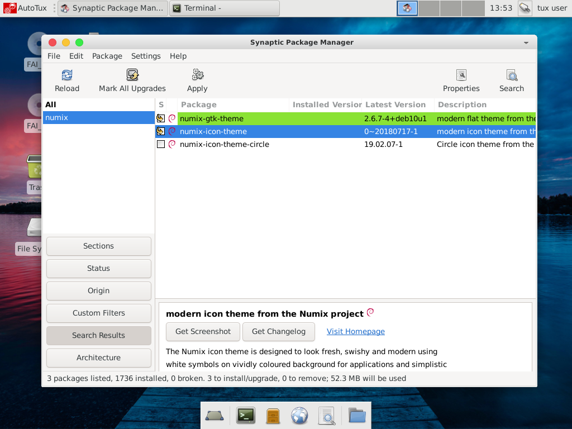Click the Search Results button
The width and height of the screenshot is (572, 429).
point(98,335)
